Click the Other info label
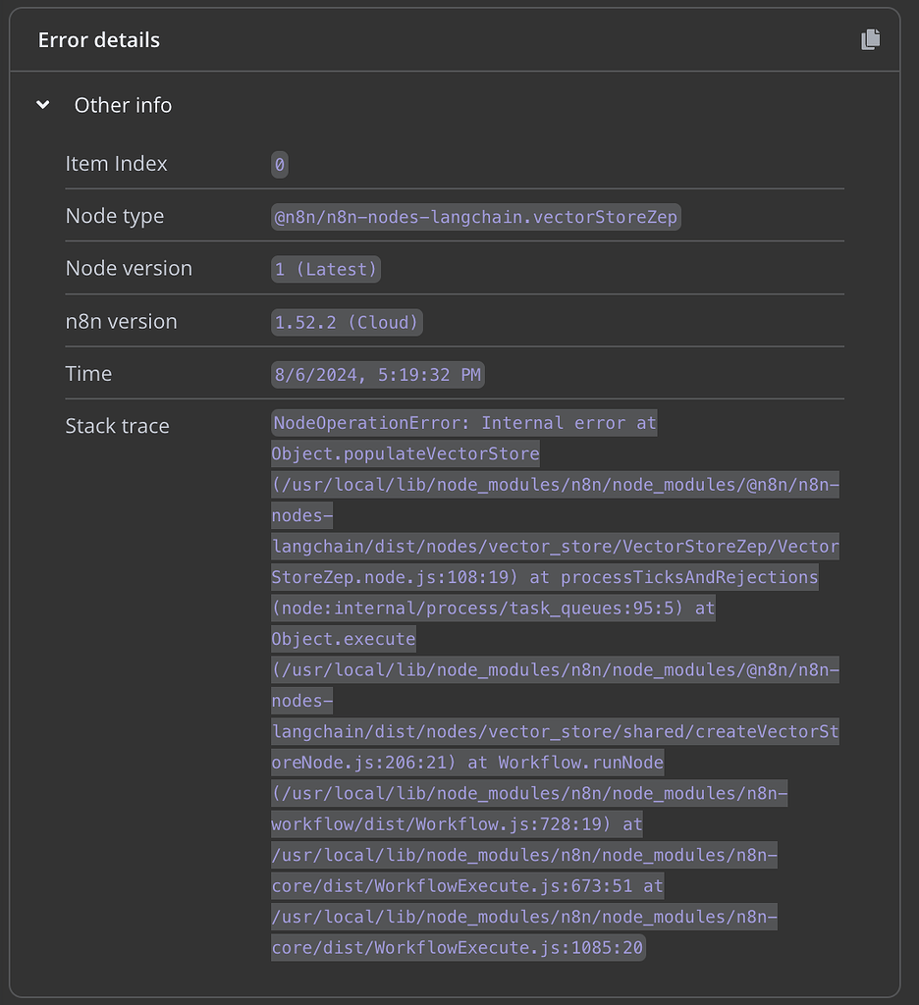Image resolution: width=919 pixels, height=1005 pixels. click(x=123, y=105)
